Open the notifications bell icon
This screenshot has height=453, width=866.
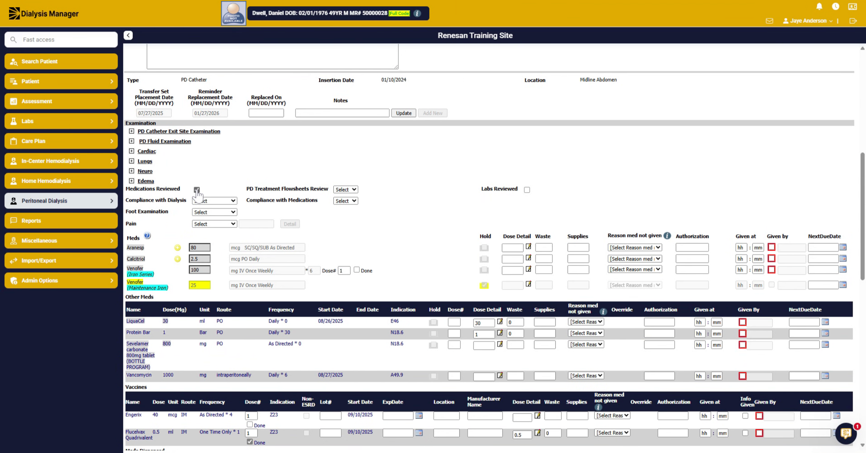[x=819, y=6]
